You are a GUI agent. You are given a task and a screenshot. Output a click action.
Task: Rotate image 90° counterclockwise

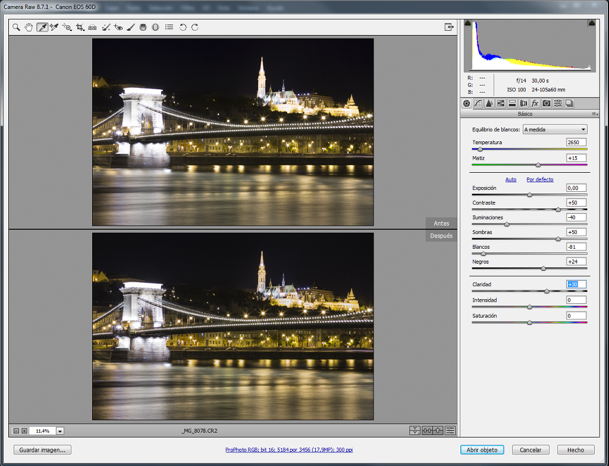pyautogui.click(x=183, y=27)
